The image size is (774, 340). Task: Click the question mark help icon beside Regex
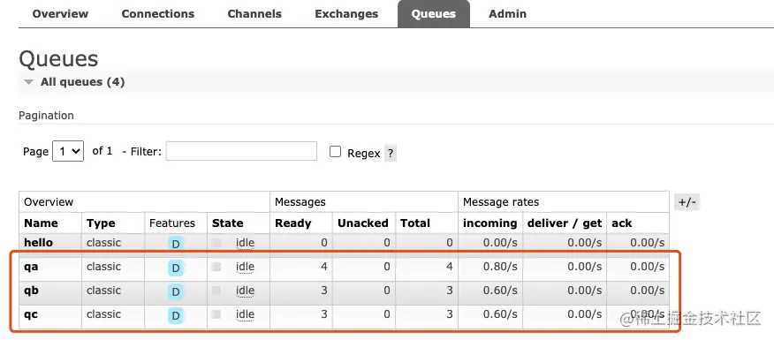point(391,153)
